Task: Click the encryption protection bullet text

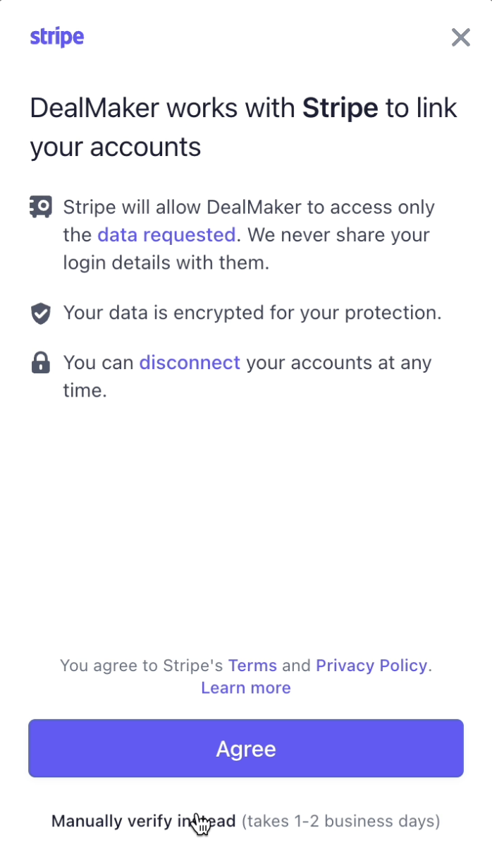Action: (252, 313)
